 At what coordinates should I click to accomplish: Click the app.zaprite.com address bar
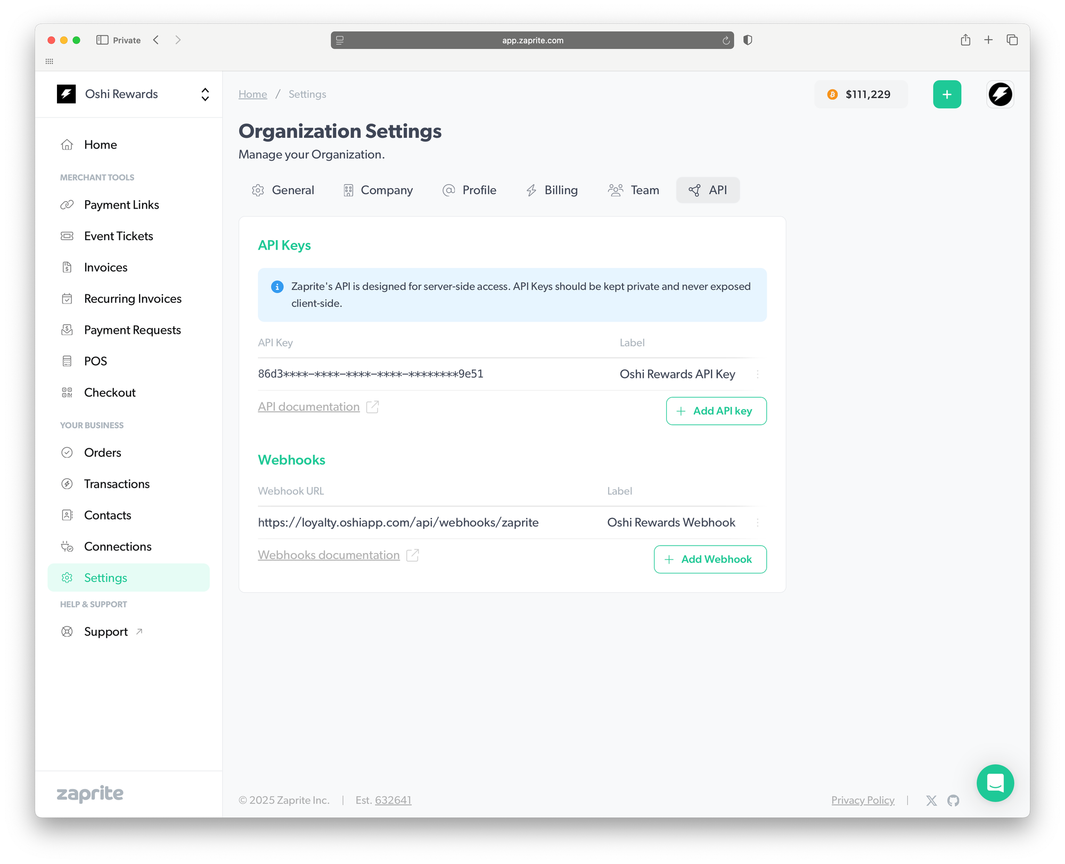coord(531,40)
